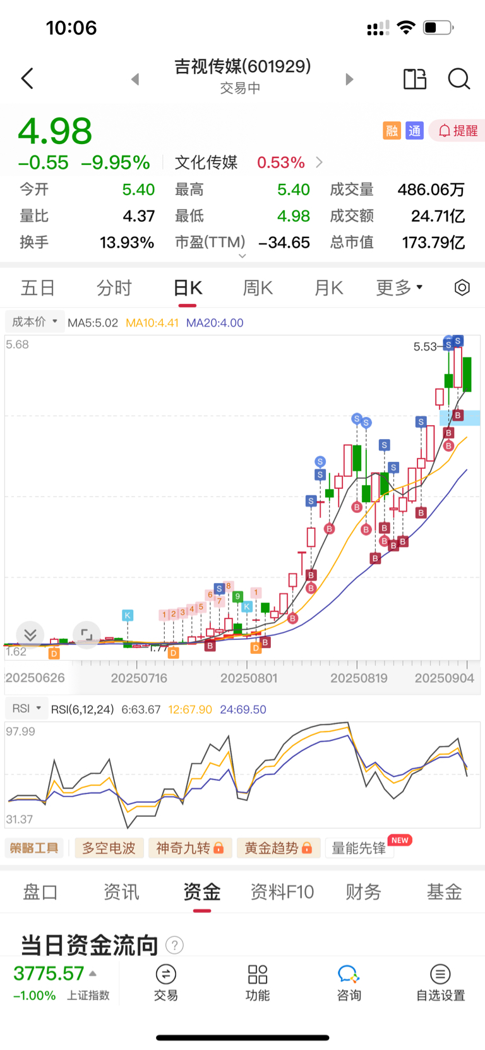Image resolution: width=485 pixels, height=1050 pixels.
Task: Tap the orange 融 margin badge
Action: coord(392,131)
